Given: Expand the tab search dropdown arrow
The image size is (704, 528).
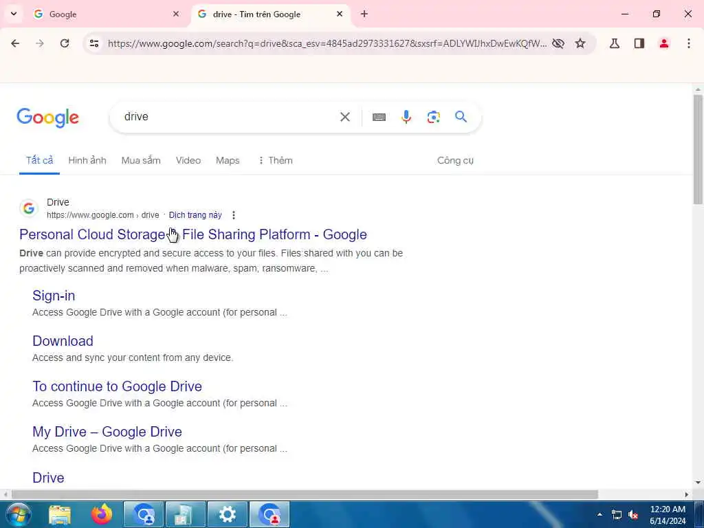Looking at the screenshot, I should (14, 14).
